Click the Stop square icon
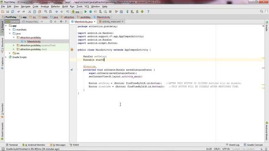The width and height of the screenshot is (269, 151). (110, 12)
